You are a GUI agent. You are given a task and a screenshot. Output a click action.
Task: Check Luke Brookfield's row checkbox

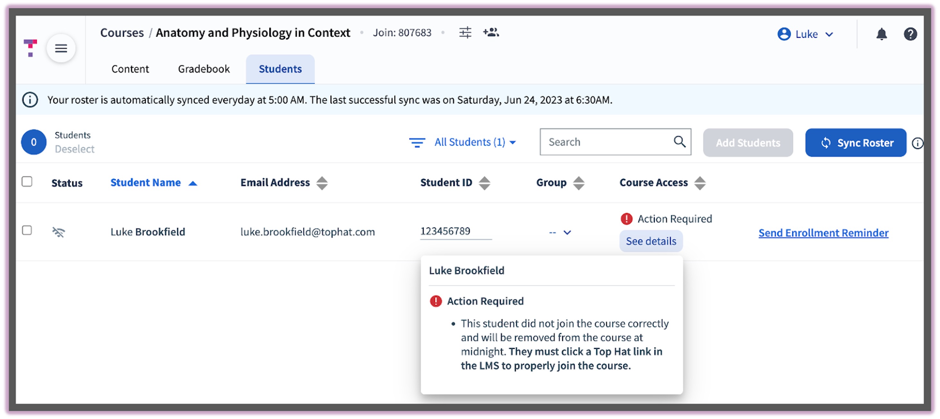[x=27, y=230]
